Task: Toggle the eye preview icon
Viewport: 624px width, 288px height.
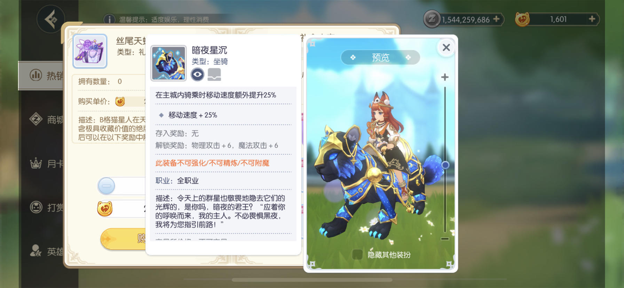Action: click(x=197, y=74)
